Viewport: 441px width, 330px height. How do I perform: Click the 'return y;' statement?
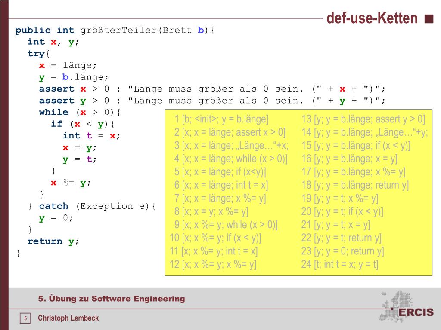(53, 241)
